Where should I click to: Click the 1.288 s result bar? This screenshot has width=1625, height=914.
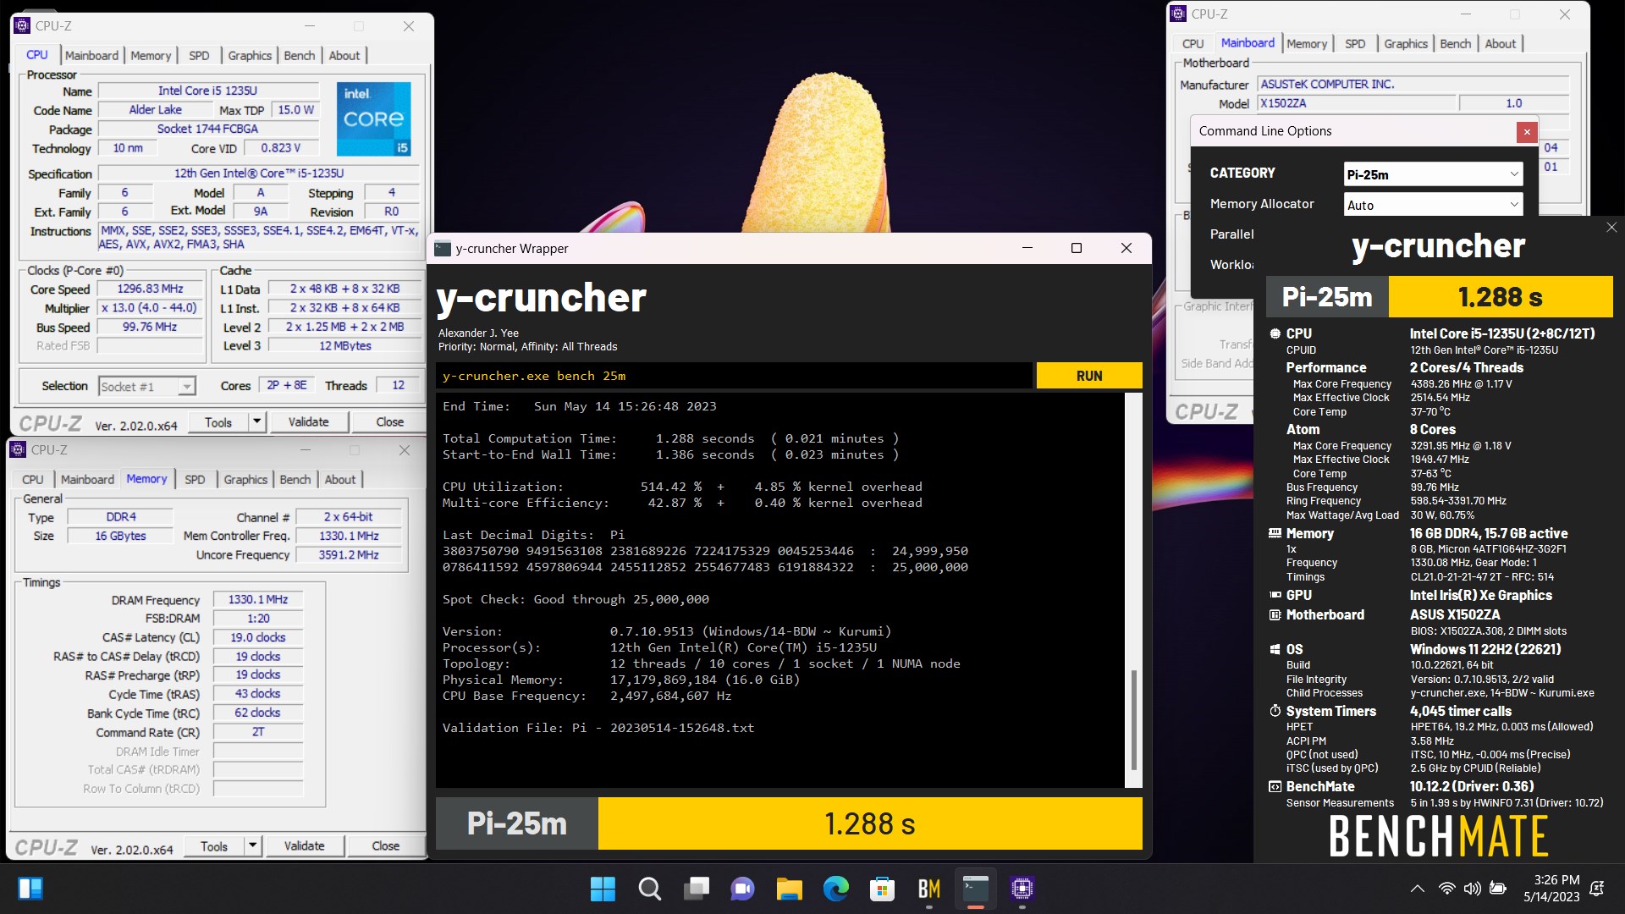click(x=870, y=823)
